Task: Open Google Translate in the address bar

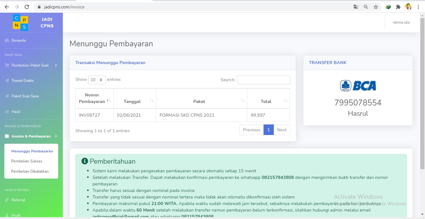Action: (x=356, y=7)
